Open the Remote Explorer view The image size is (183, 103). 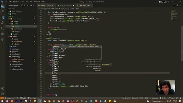pyautogui.click(x=3, y=28)
